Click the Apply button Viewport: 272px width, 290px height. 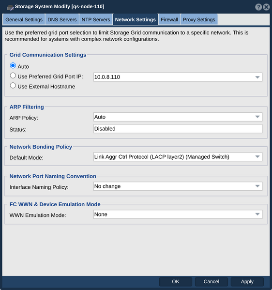[247, 282]
